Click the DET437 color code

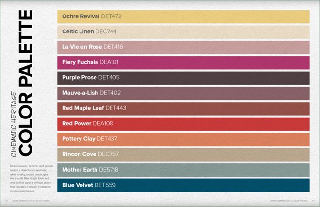point(107,139)
